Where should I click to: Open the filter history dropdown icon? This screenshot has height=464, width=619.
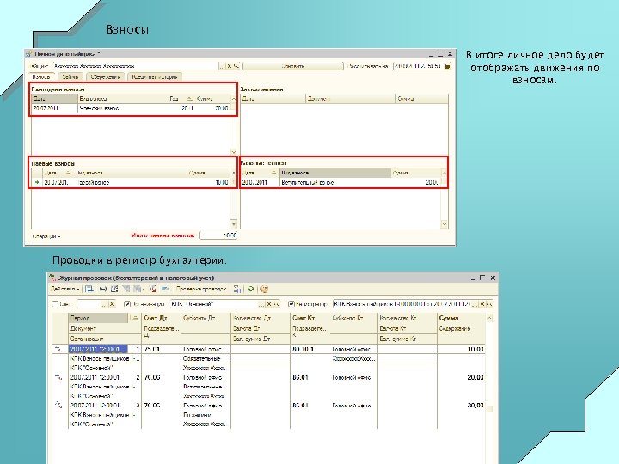click(x=139, y=290)
